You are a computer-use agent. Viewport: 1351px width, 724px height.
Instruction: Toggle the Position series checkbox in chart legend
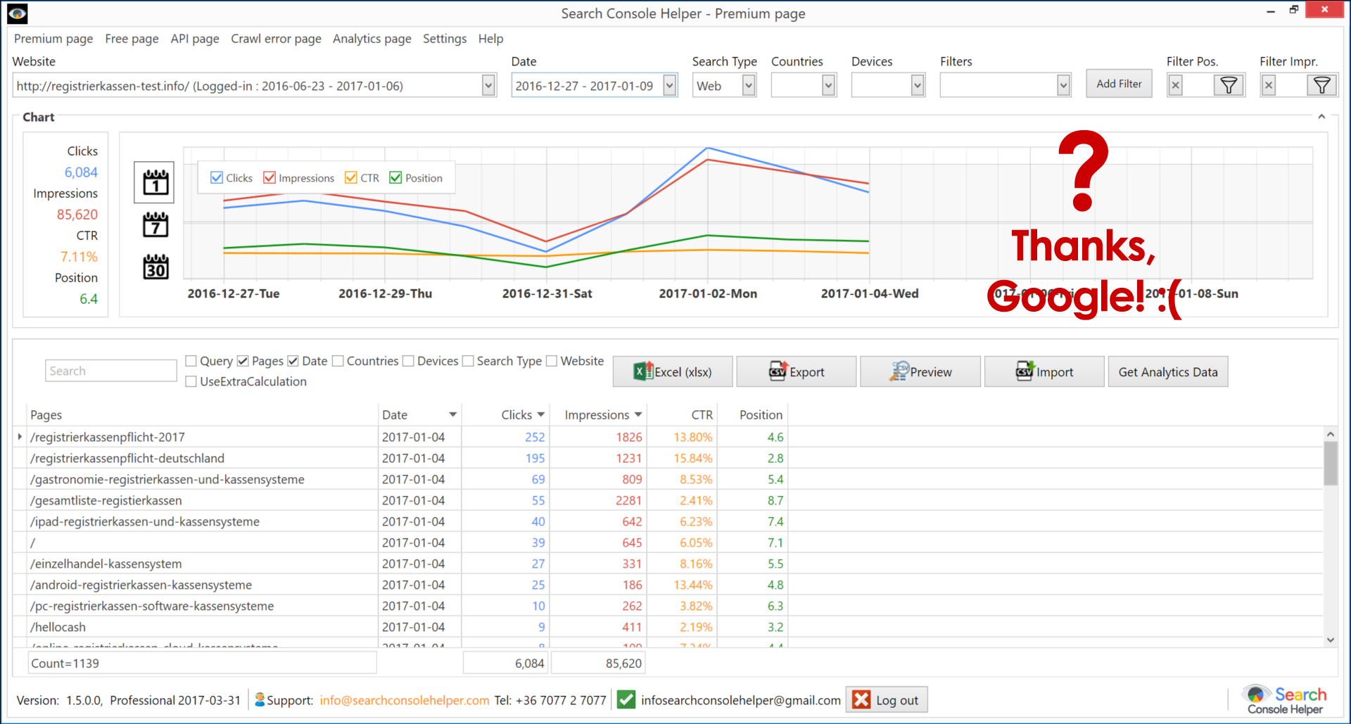(395, 177)
